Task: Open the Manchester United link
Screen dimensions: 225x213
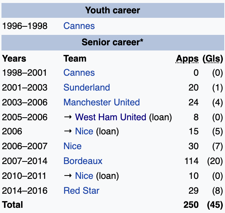Action: 101,102
